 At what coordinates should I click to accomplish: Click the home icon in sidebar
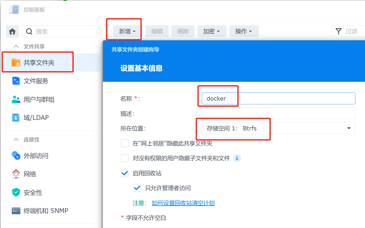coord(12,31)
